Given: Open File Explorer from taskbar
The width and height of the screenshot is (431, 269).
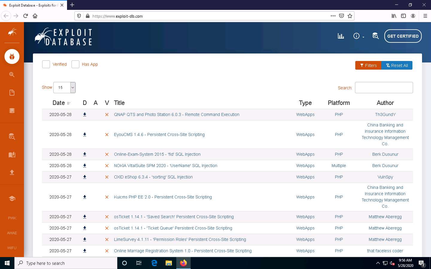Looking at the screenshot, I should (x=169, y=263).
